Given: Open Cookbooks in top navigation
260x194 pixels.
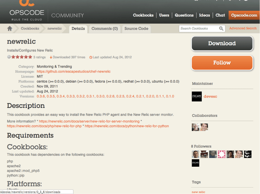Looking at the screenshot, I should (143, 15).
